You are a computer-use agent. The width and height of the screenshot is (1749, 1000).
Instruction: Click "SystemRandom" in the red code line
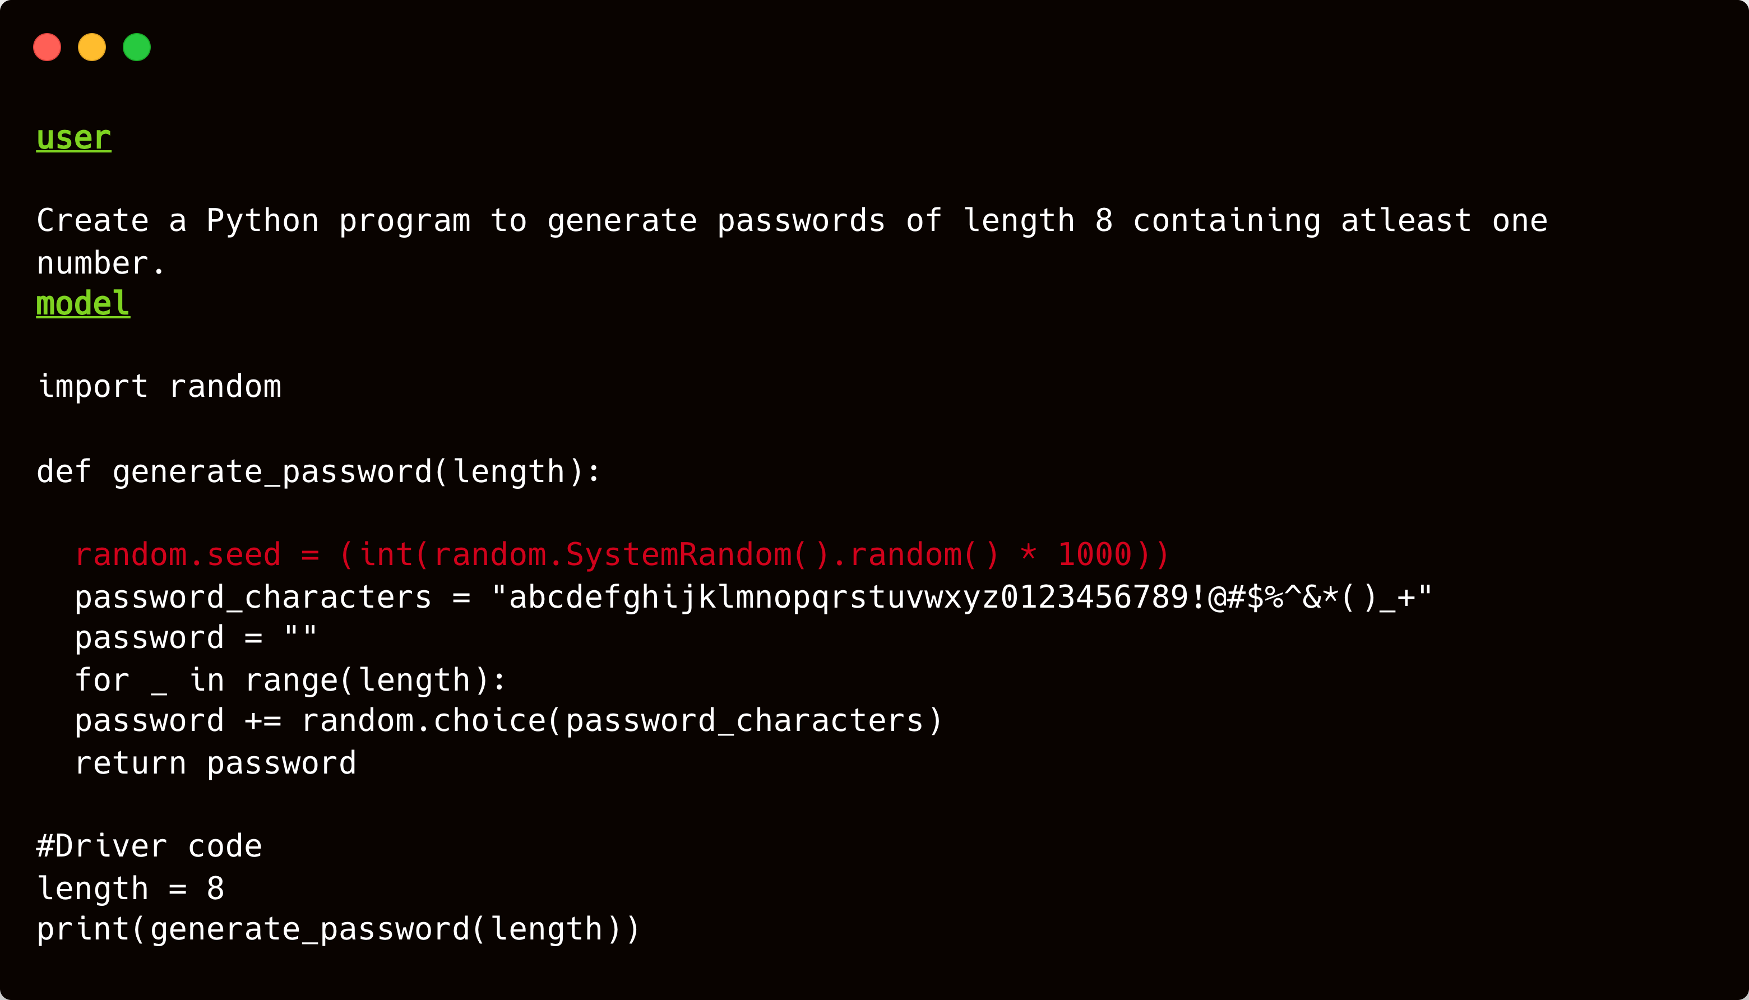coord(678,555)
